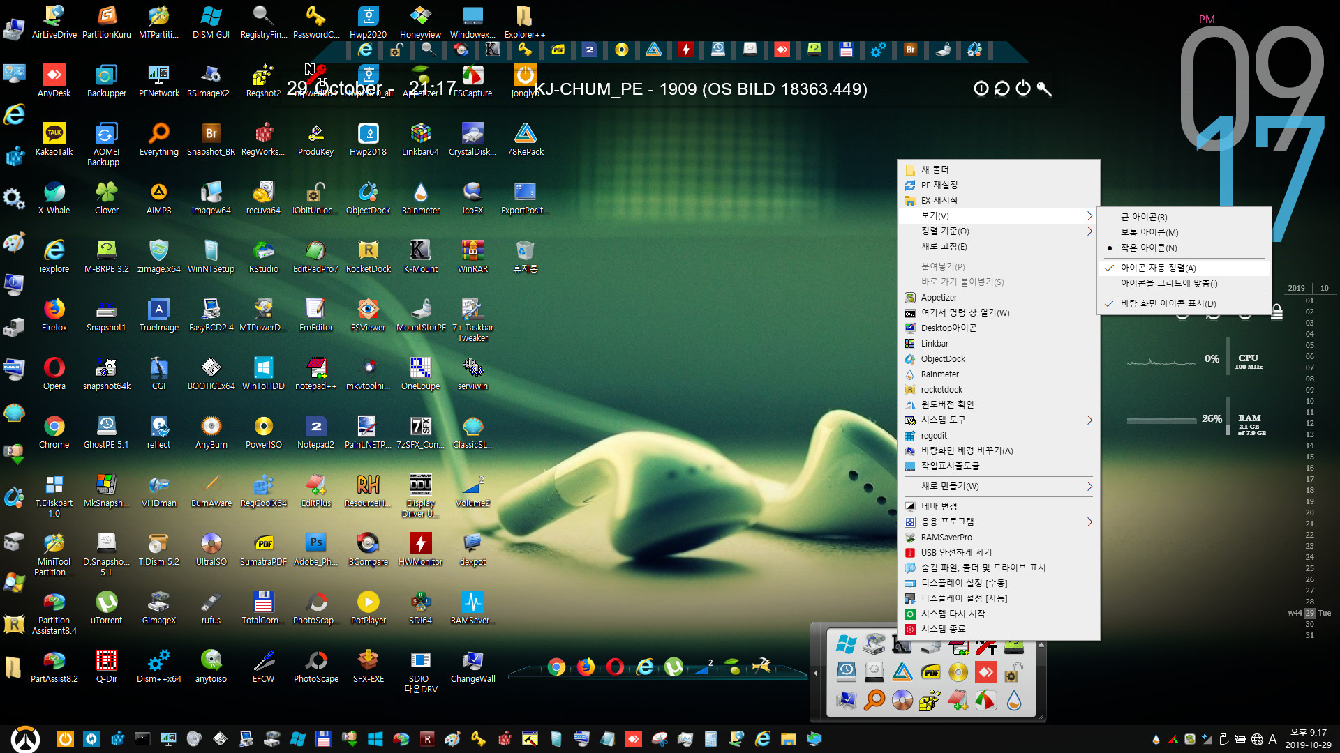This screenshot has height=753, width=1340.
Task: Choose EX 재시작 from context menu
Action: pyautogui.click(x=999, y=200)
